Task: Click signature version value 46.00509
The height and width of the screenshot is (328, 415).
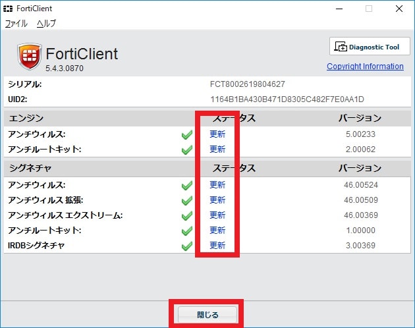Action: click(361, 200)
